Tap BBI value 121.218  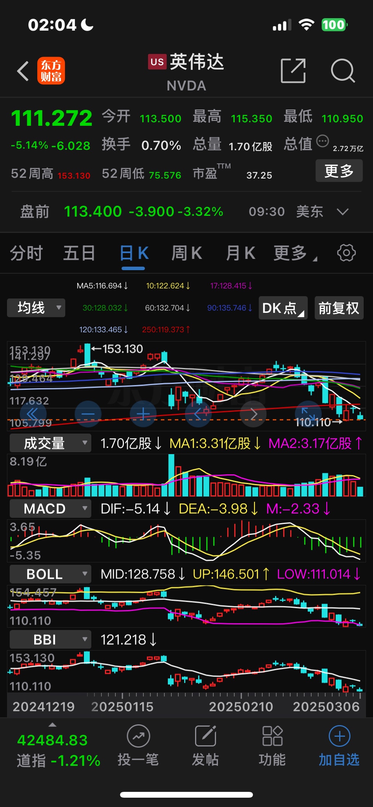tap(129, 639)
